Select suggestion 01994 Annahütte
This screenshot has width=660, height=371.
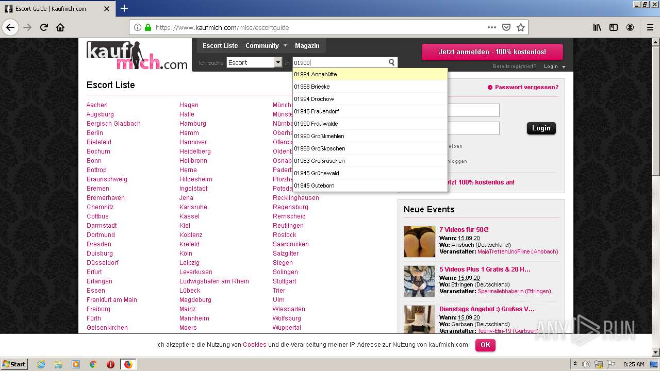point(370,74)
